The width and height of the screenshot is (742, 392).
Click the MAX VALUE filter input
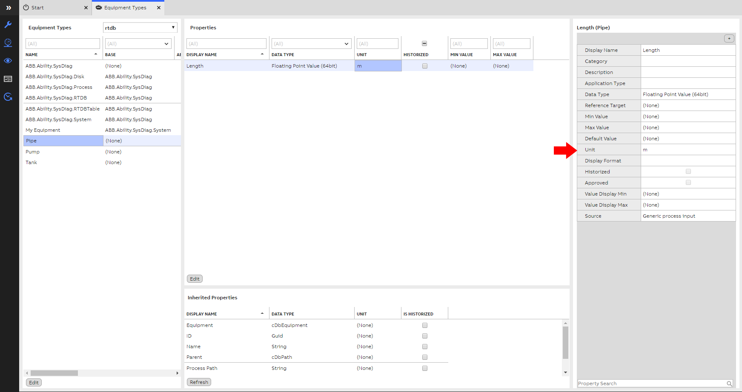click(512, 43)
